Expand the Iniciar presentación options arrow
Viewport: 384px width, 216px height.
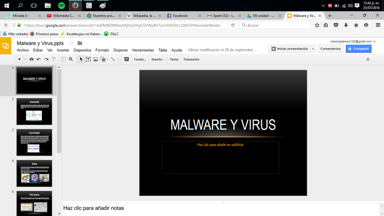(313, 49)
